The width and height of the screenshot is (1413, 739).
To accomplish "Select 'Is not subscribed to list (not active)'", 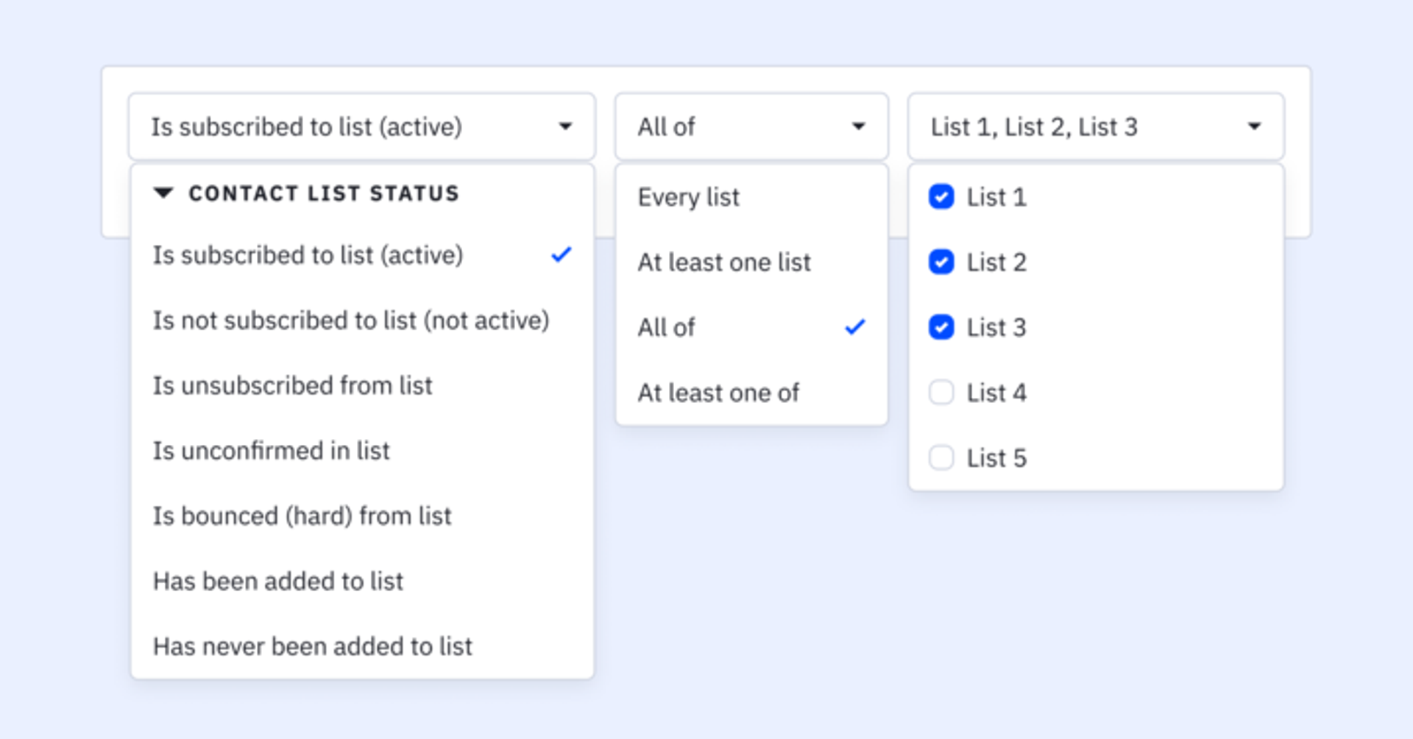I will point(351,320).
